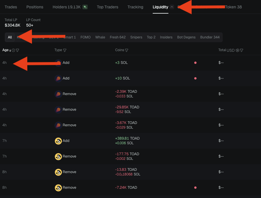Filter by Fresh 642 wallets
The height and width of the screenshot is (198, 261).
(x=118, y=37)
